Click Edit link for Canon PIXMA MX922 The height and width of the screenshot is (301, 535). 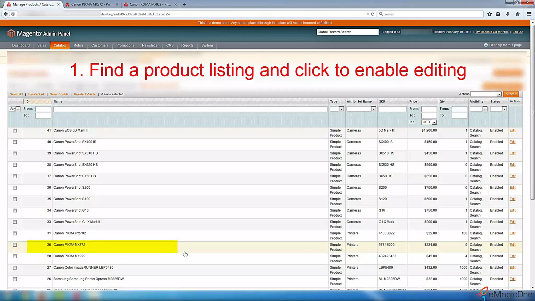coord(512,256)
